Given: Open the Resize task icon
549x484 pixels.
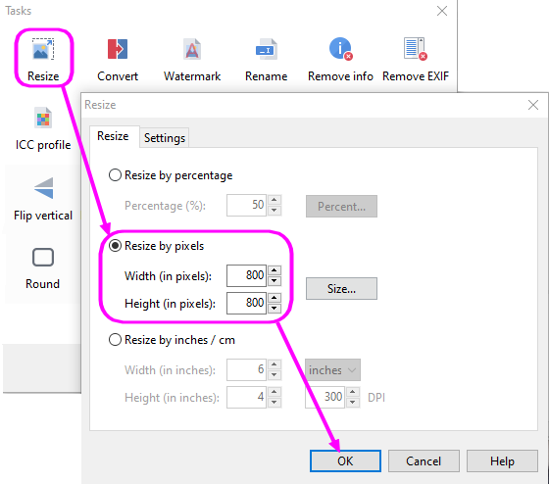Looking at the screenshot, I should coord(43,49).
